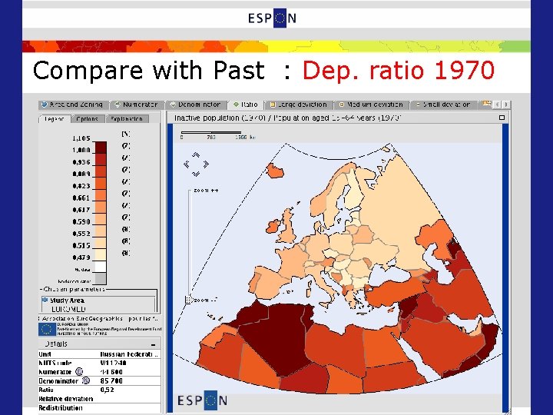Viewport: 553px width, 415px height.
Task: Click the Study Area flag icon
Action: (45, 300)
